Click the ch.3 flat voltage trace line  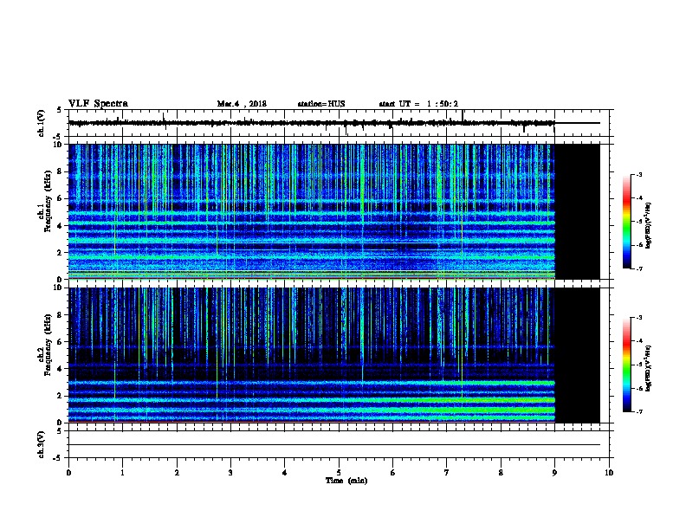coord(334,445)
